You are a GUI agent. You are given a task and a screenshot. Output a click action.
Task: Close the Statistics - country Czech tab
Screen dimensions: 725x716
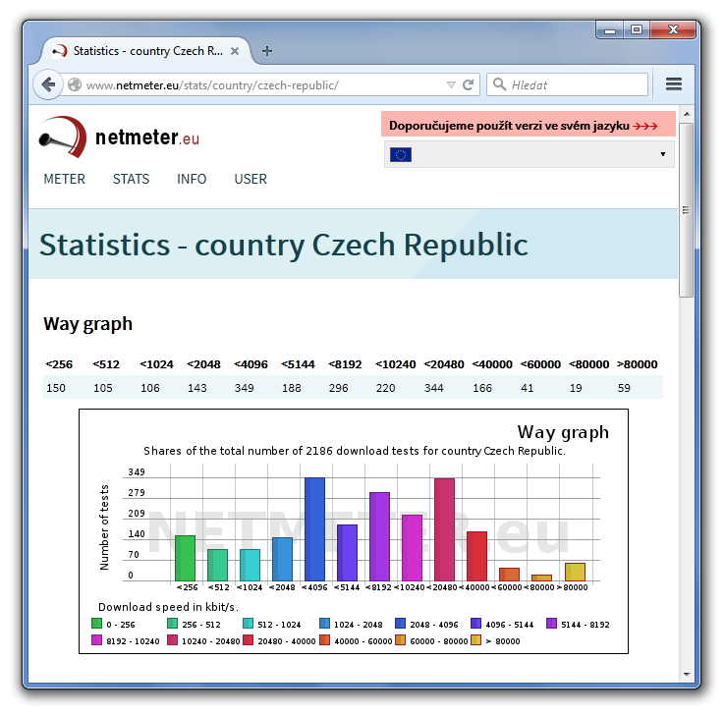pos(235,51)
